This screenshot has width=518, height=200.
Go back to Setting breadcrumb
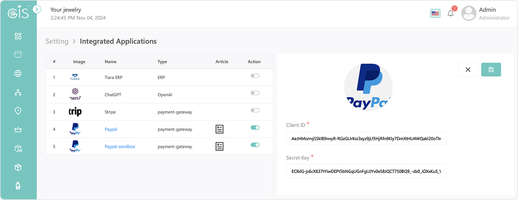pos(57,42)
